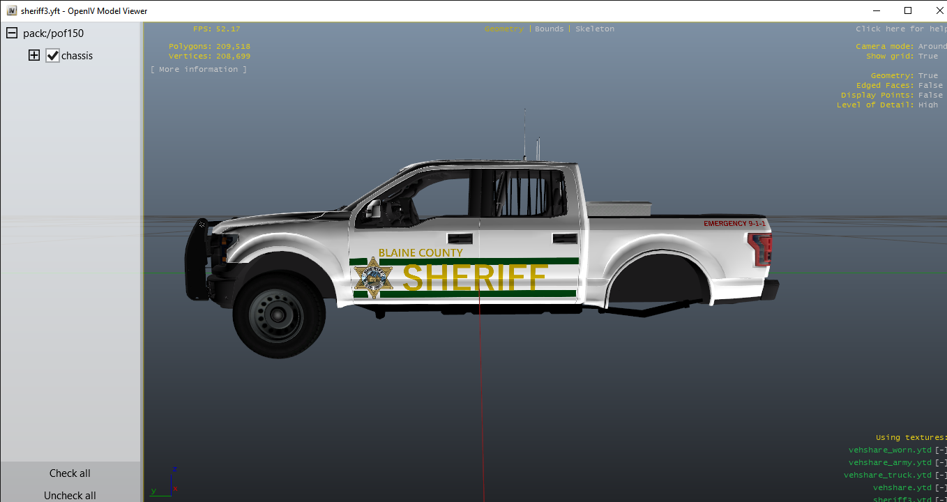Toggle Edged Faces False value

point(930,86)
